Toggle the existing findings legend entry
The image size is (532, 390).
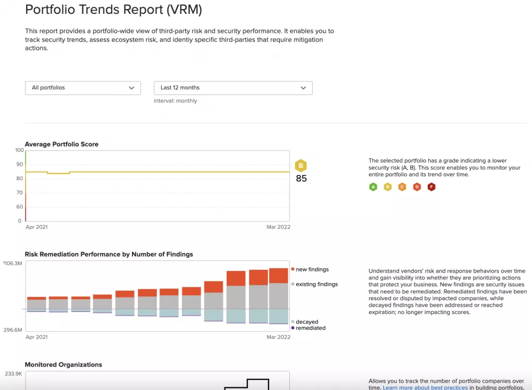314,284
